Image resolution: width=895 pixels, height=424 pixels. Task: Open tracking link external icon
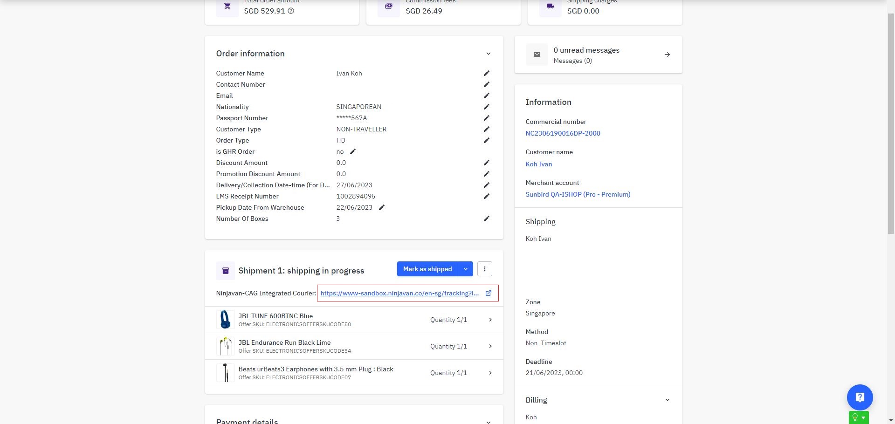click(489, 293)
